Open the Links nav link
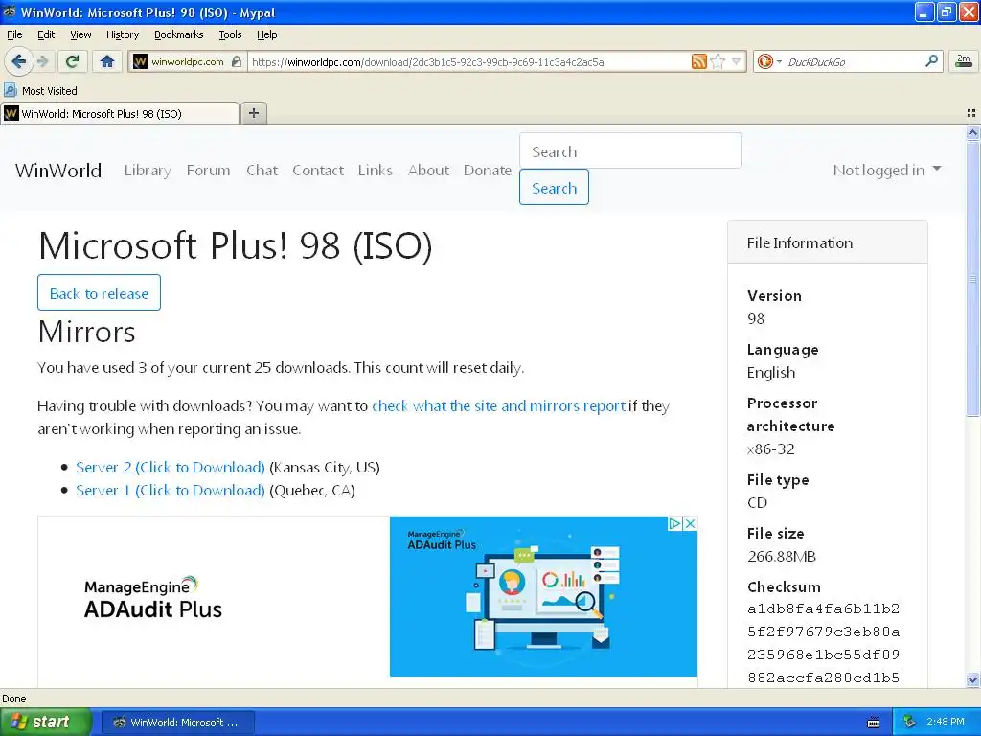981x736 pixels. pos(376,171)
